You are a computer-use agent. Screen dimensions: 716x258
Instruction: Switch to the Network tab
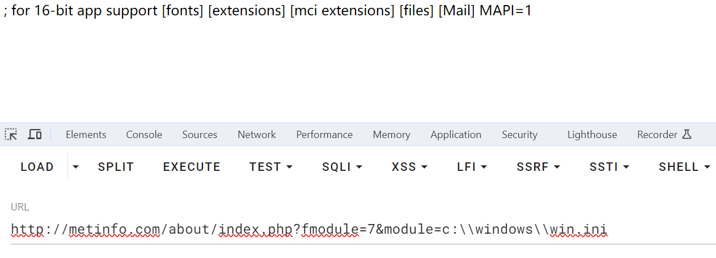pos(257,135)
